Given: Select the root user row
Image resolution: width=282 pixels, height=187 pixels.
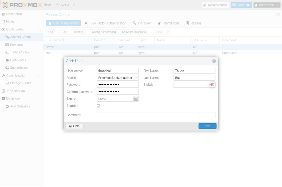Looking at the screenshot, I should [x=163, y=53].
